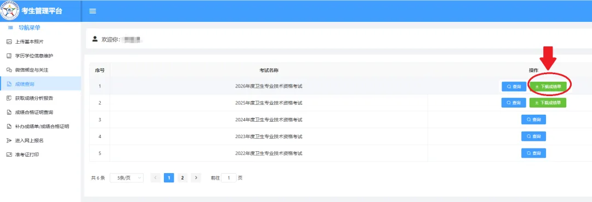Open 上传基本照片 menu item

pos(41,41)
